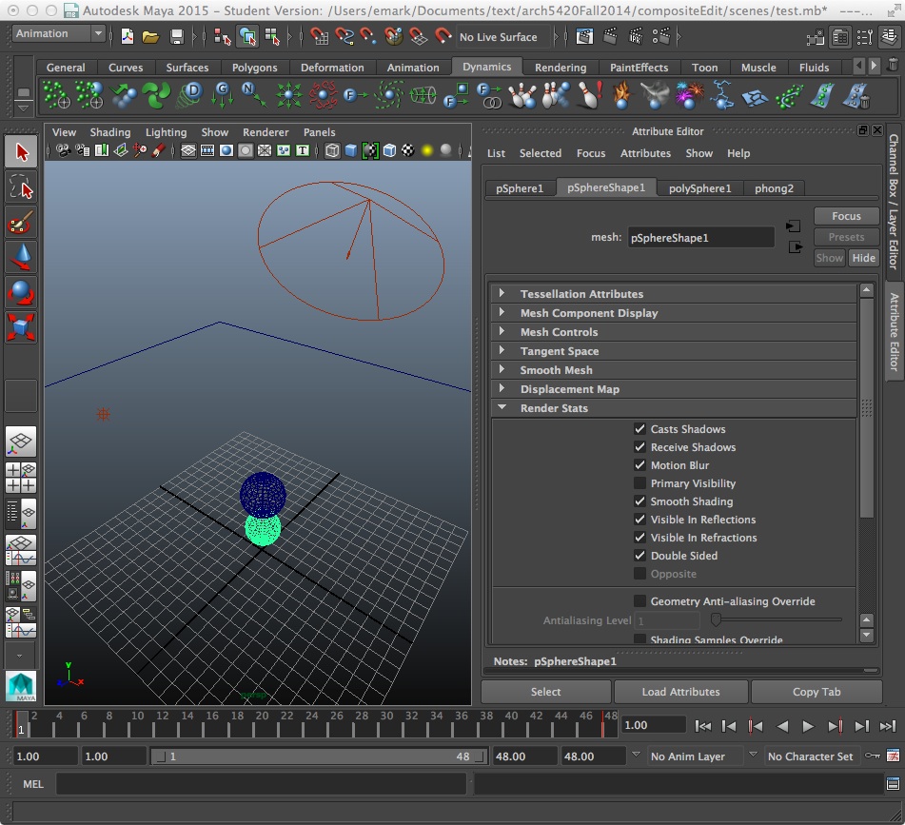The height and width of the screenshot is (825, 905).
Task: Open the phong2 tab
Action: (774, 188)
